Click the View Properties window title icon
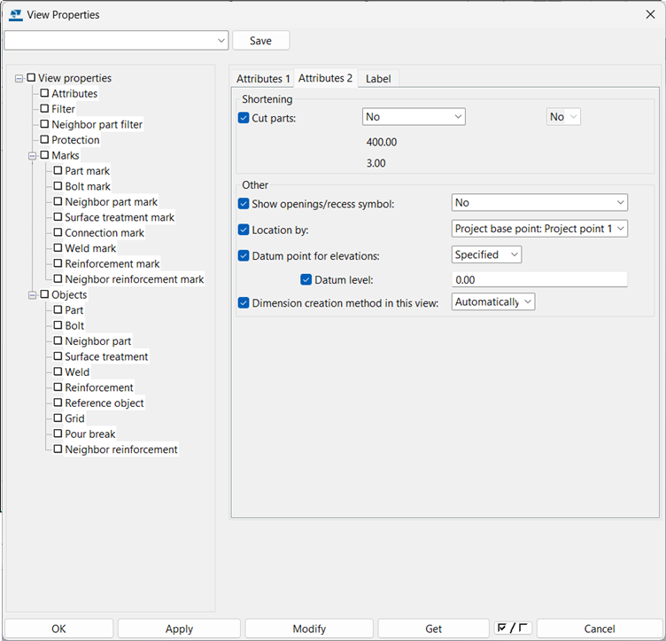666x641 pixels. pyautogui.click(x=15, y=14)
